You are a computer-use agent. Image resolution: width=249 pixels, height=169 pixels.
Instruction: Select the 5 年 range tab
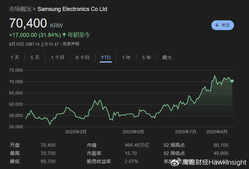tap(147, 58)
